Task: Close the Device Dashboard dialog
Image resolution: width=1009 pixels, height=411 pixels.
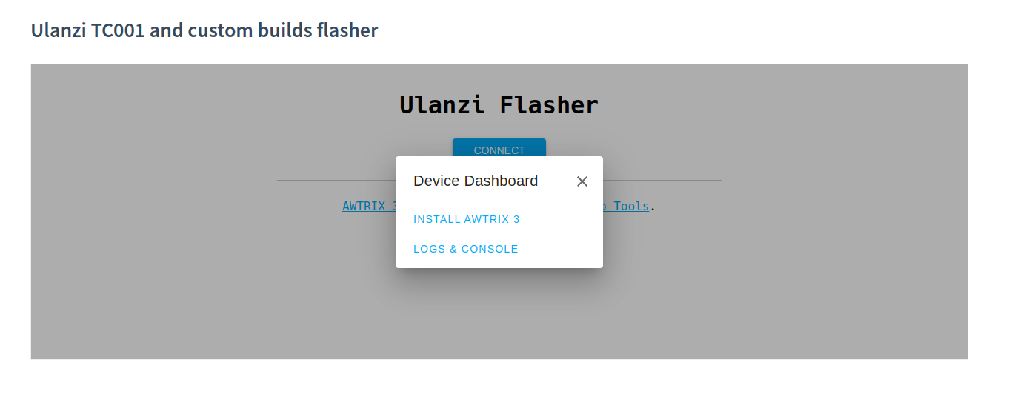Action: [x=582, y=181]
